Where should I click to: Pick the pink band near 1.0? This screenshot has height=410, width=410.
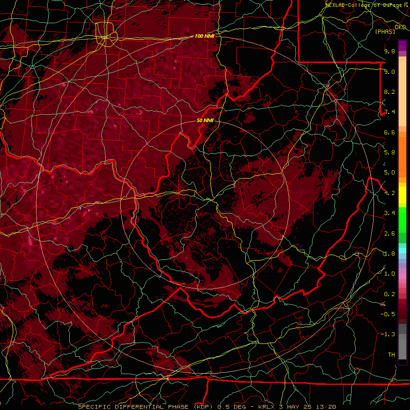point(402,276)
